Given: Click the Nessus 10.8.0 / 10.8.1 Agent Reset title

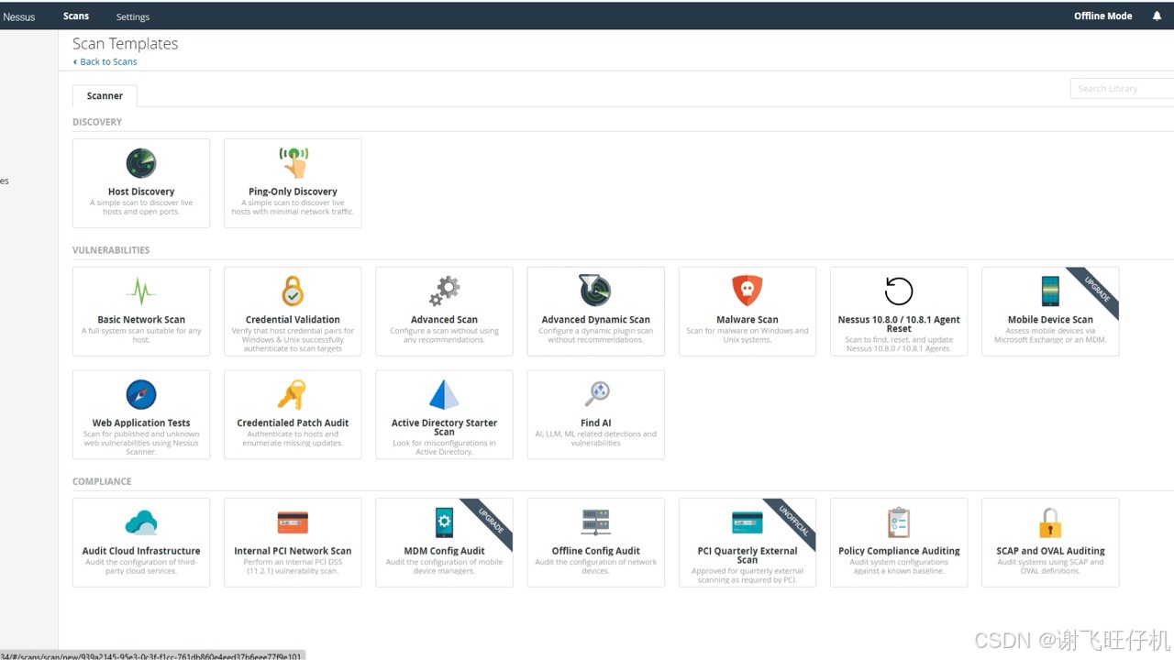Looking at the screenshot, I should (x=899, y=324).
